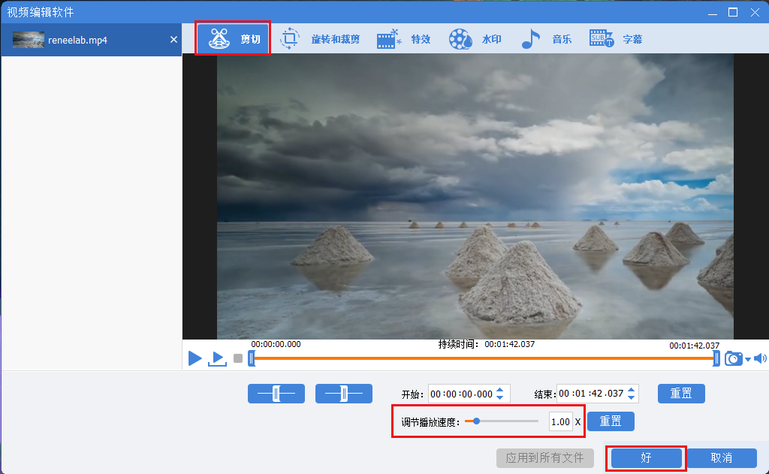Click the grayed Apply to all files (应用到所有文件) button
This screenshot has width=769, height=474.
pos(545,458)
